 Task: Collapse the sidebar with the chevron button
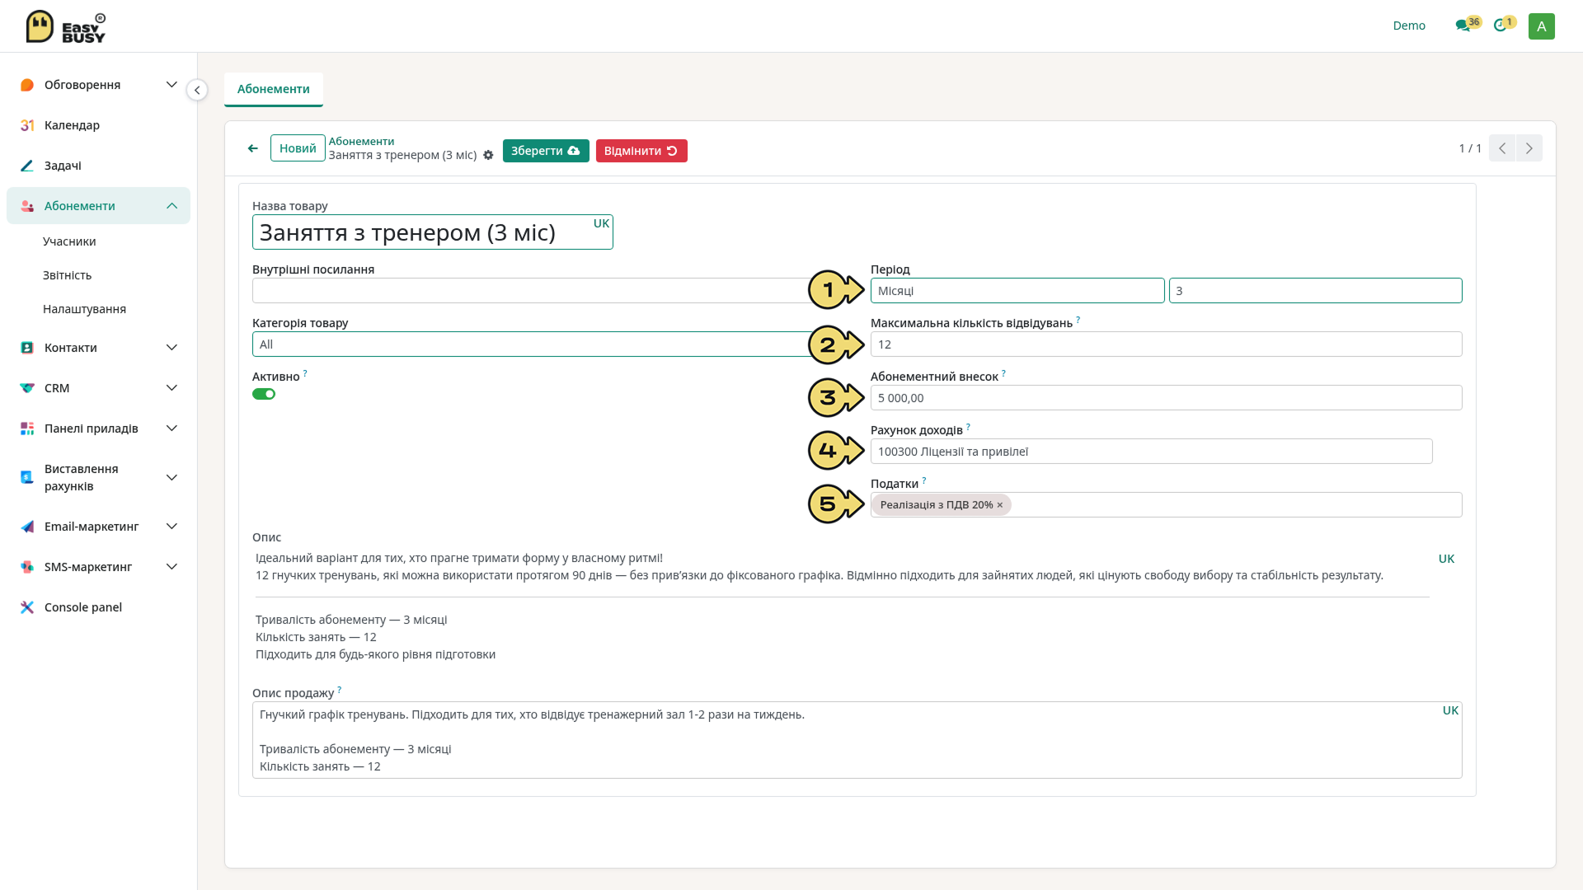pos(197,90)
